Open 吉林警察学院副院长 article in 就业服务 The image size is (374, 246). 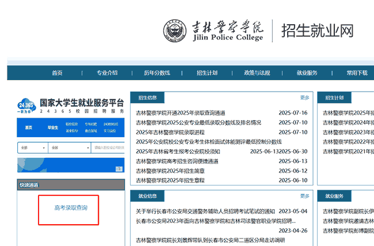point(348,211)
